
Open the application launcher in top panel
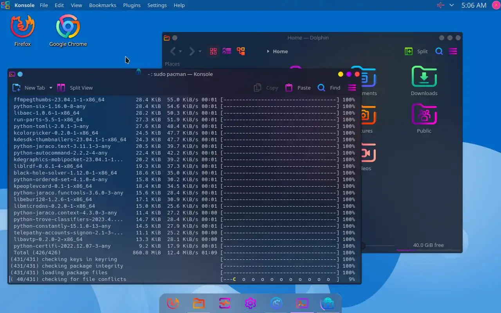[x=5, y=5]
